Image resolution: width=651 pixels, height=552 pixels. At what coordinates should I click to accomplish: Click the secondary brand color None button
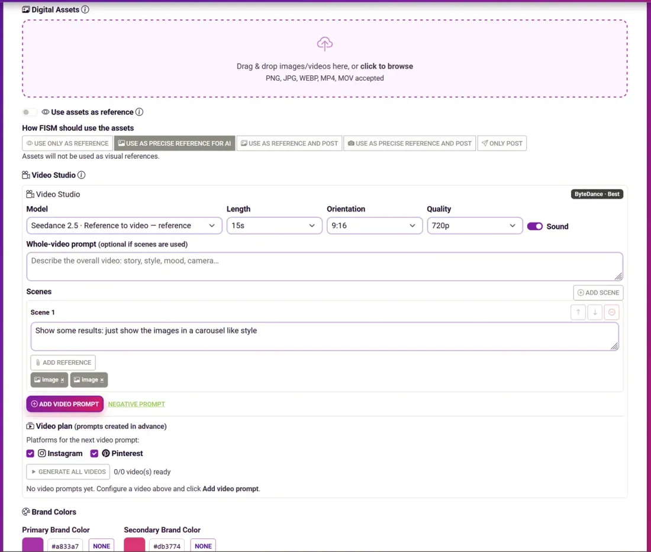click(x=203, y=545)
